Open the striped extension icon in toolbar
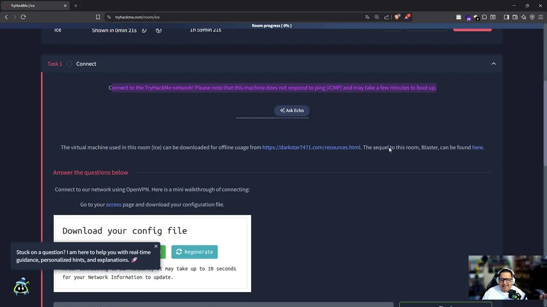 point(459,17)
